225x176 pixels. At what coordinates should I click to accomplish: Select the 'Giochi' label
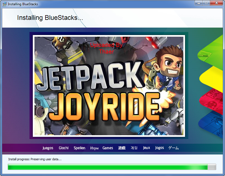coord(64,148)
